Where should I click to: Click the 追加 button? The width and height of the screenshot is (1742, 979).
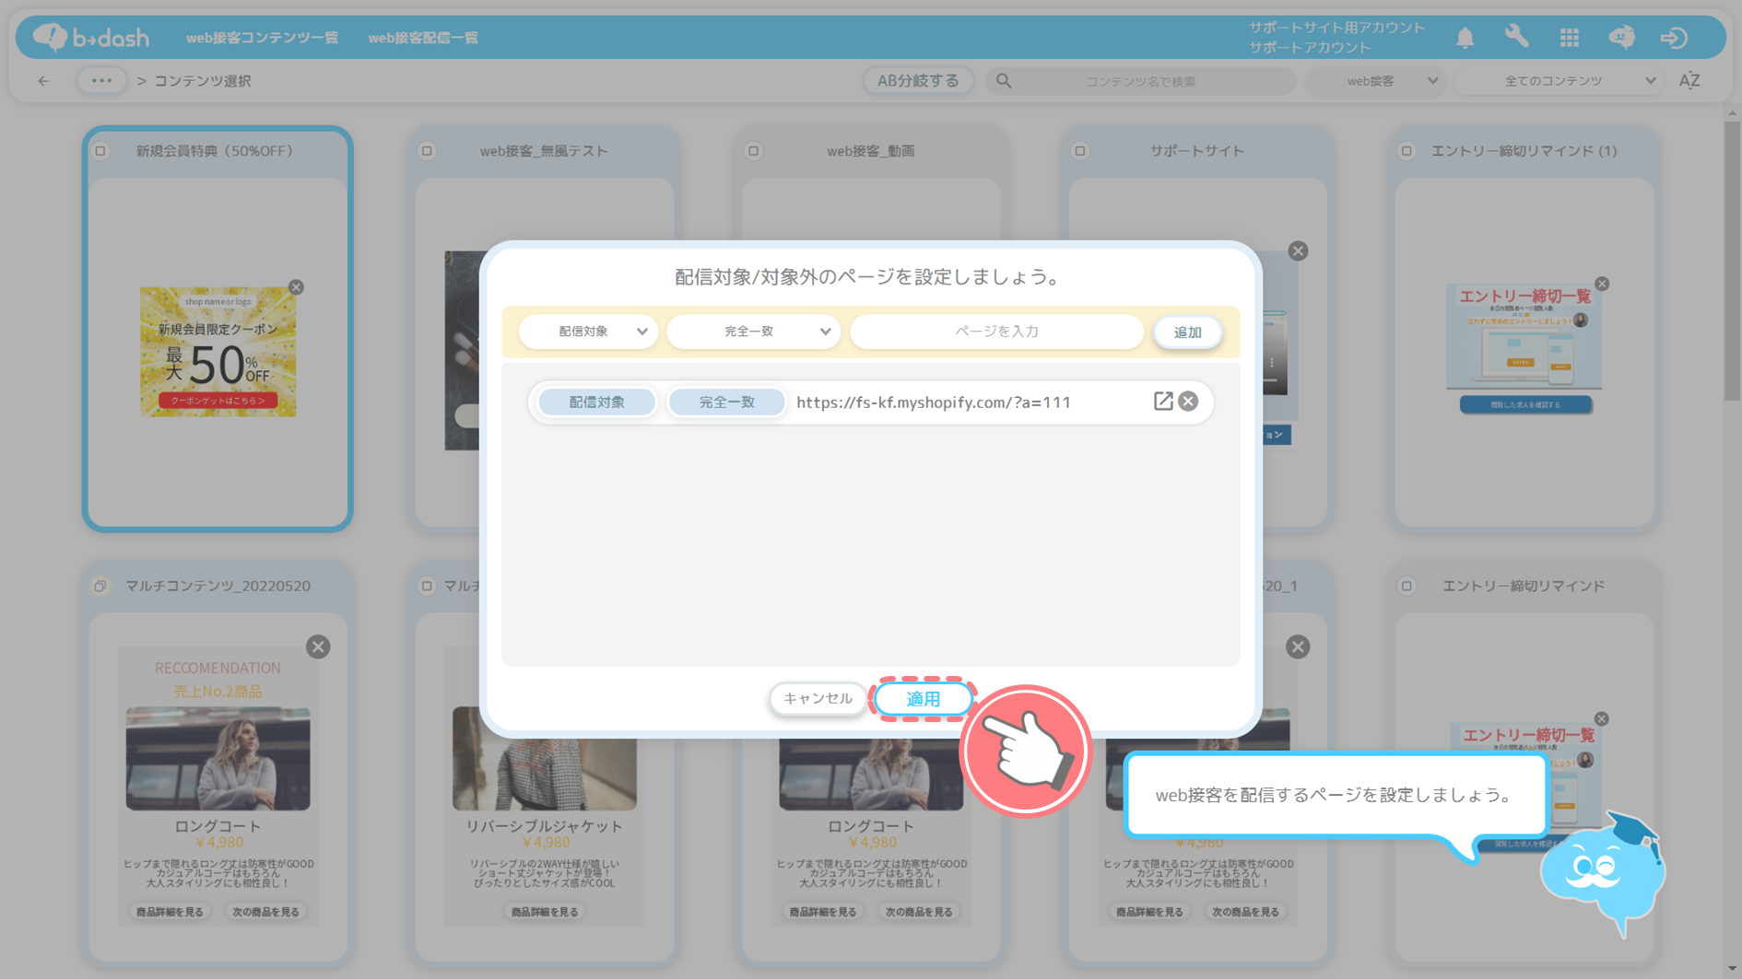(1187, 332)
